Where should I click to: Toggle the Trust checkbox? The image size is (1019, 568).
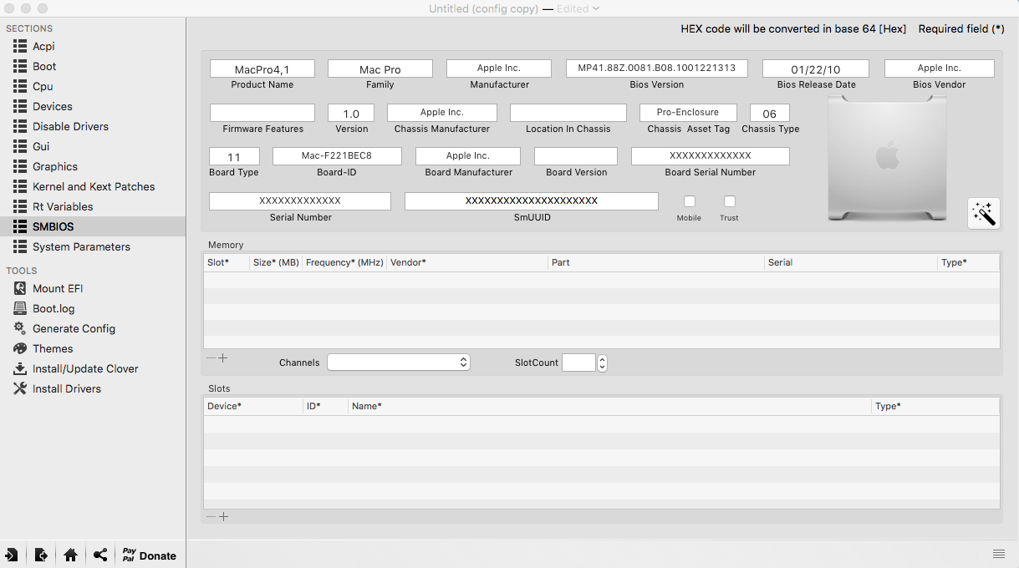[730, 201]
